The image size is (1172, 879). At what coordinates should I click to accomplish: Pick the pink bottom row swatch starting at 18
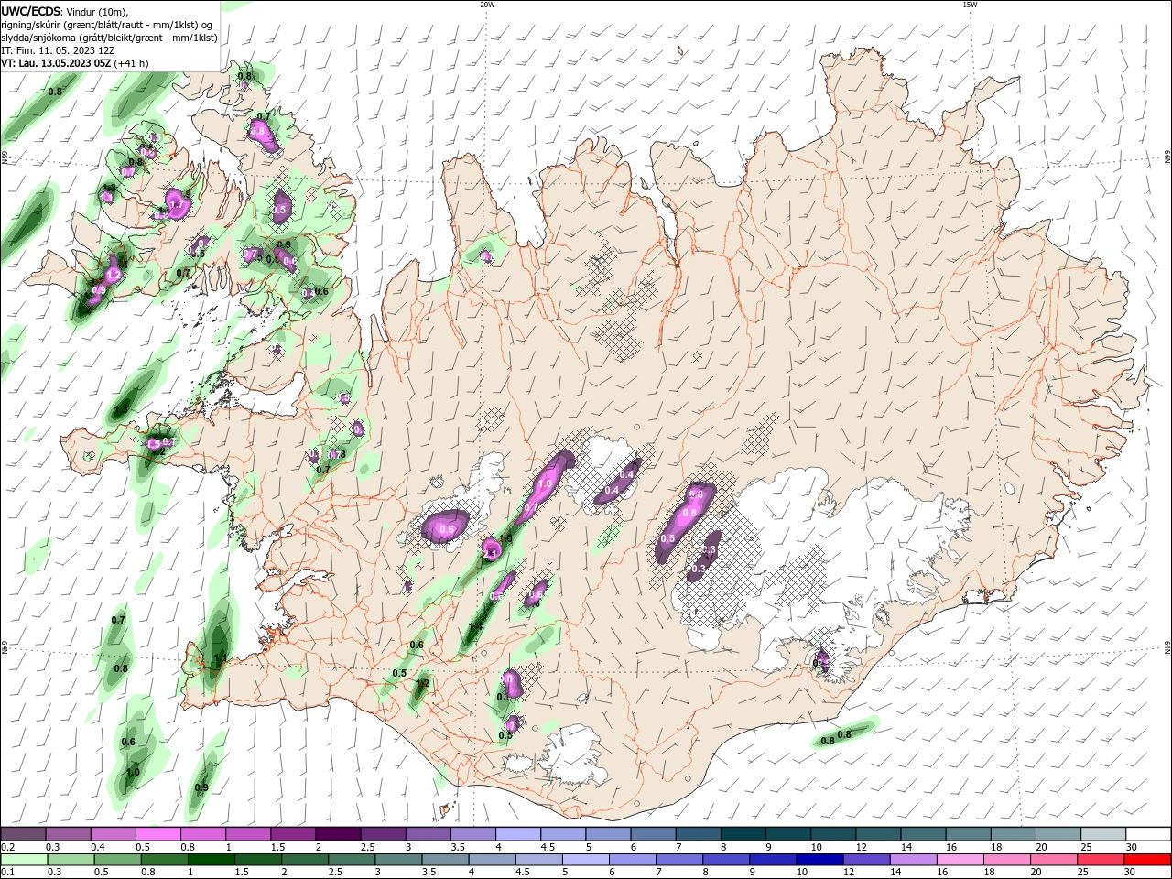[1006, 860]
